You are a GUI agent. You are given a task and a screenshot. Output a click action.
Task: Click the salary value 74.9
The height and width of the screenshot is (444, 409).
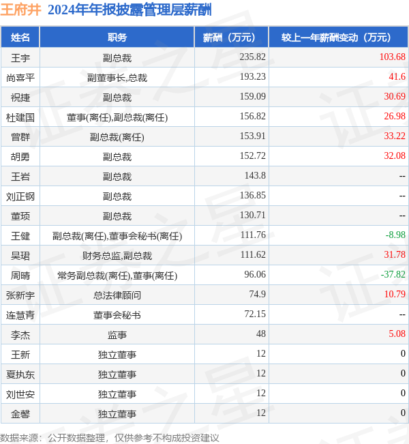(257, 294)
